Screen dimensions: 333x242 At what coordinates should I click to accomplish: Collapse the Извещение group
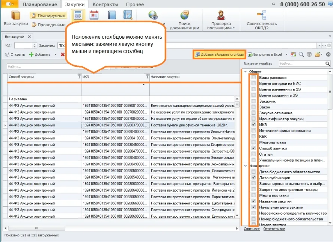[246, 166]
